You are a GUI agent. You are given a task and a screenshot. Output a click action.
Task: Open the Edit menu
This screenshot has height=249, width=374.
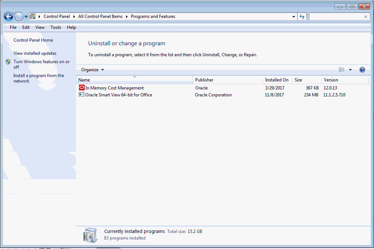pyautogui.click(x=26, y=27)
